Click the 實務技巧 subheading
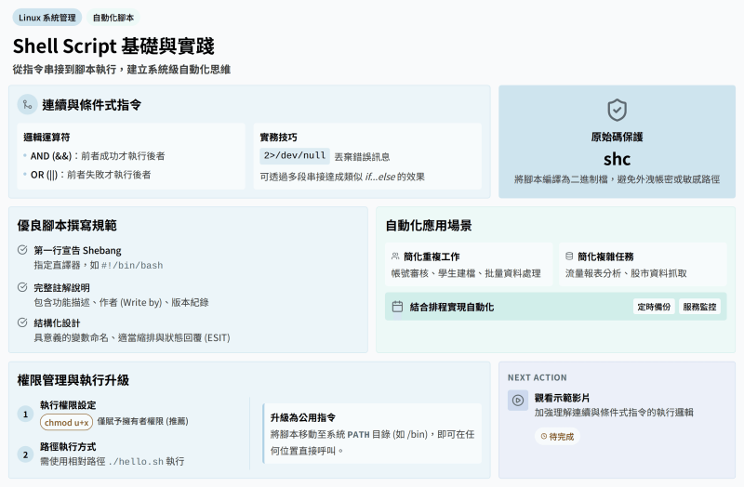 [278, 137]
